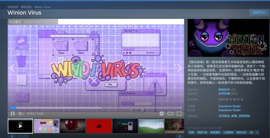This screenshot has width=270, height=138.
Task: Open the green hills screenshot thumbnail
Action: 151,126
